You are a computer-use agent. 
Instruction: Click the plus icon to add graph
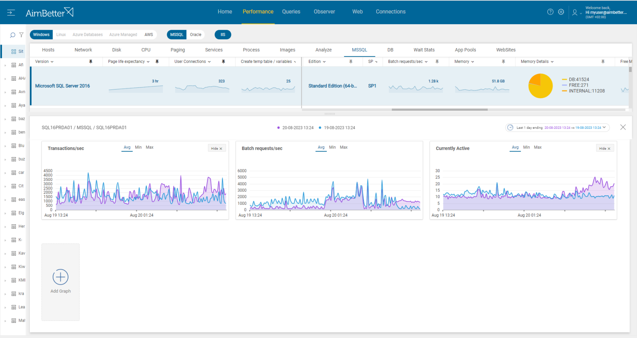(x=61, y=277)
